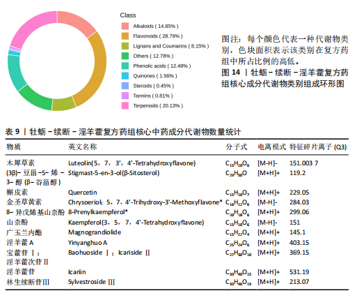Viewport: 357px width, 300px height.
Task: Click the 英文名称 column header
Action: click(x=82, y=147)
